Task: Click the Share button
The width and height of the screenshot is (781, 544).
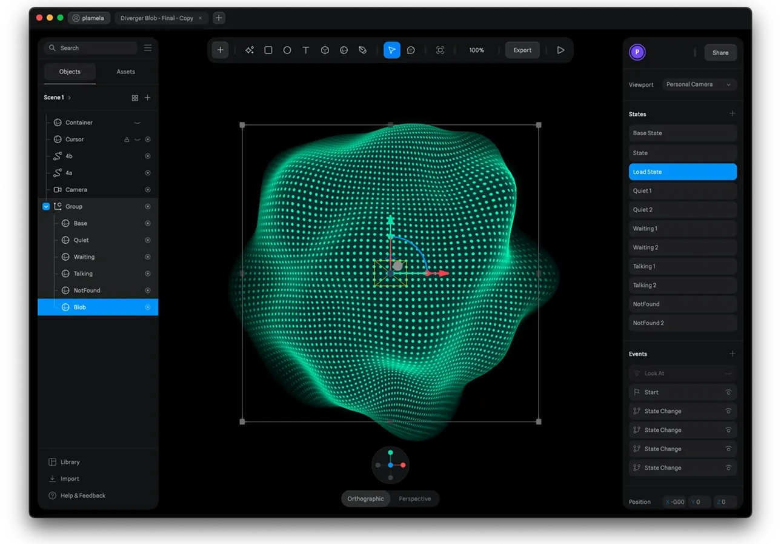Action: [x=720, y=53]
